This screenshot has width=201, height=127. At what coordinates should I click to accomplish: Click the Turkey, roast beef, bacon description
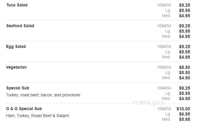(x=43, y=95)
